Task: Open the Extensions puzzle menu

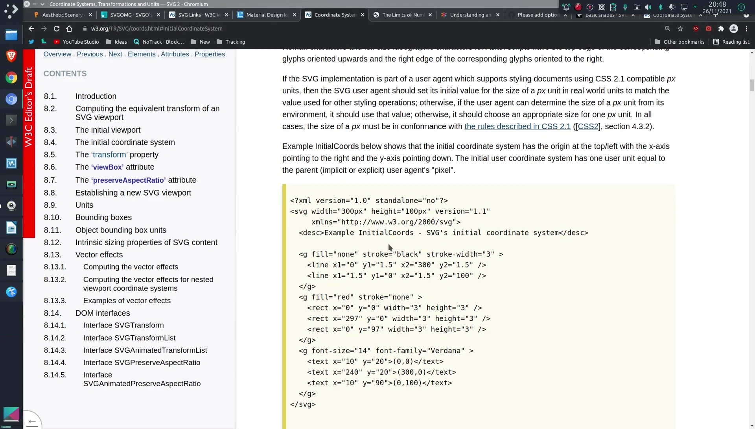Action: 721,29
